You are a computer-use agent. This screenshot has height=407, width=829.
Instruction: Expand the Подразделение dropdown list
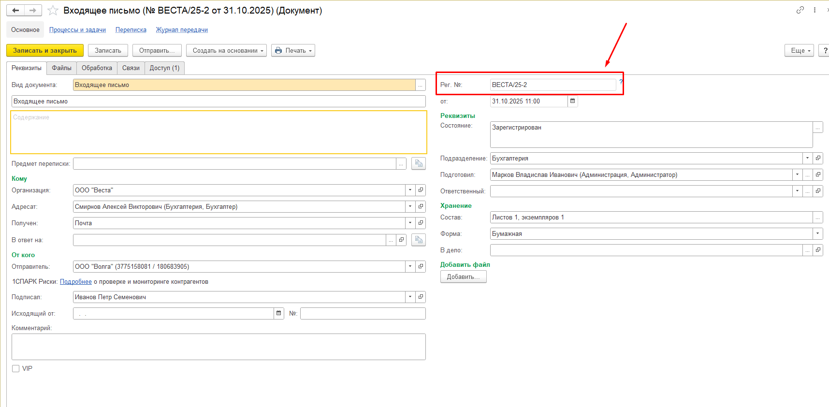coord(808,158)
